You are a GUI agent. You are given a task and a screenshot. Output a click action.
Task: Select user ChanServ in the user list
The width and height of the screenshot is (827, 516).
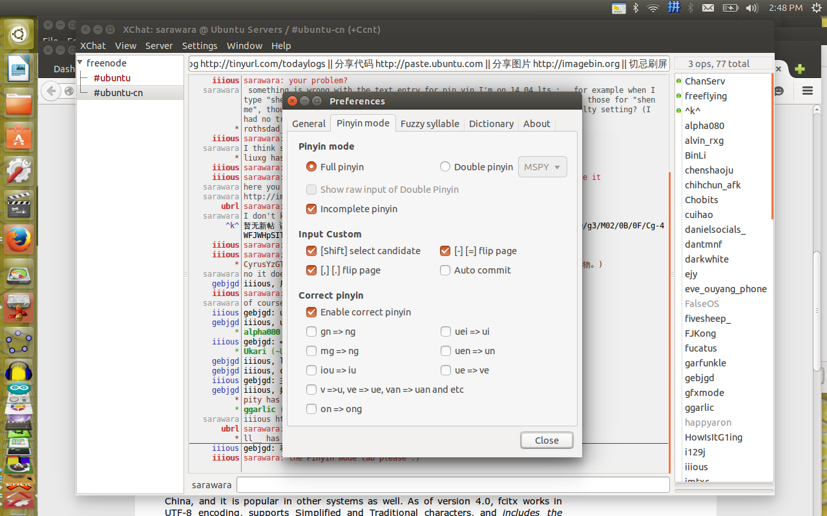(x=705, y=81)
